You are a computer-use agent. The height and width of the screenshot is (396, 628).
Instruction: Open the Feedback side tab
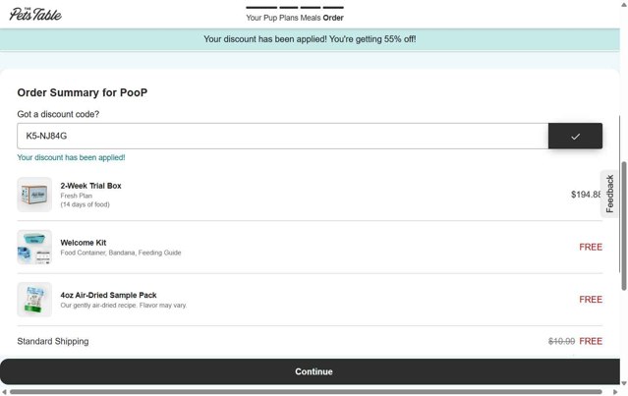pyautogui.click(x=609, y=194)
